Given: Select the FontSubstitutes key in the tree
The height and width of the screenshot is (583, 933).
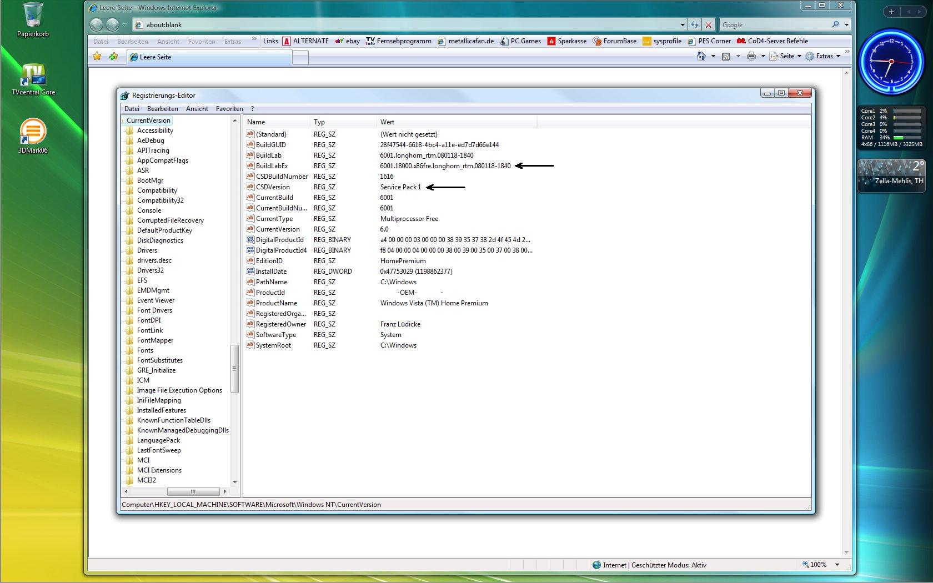Looking at the screenshot, I should 160,360.
